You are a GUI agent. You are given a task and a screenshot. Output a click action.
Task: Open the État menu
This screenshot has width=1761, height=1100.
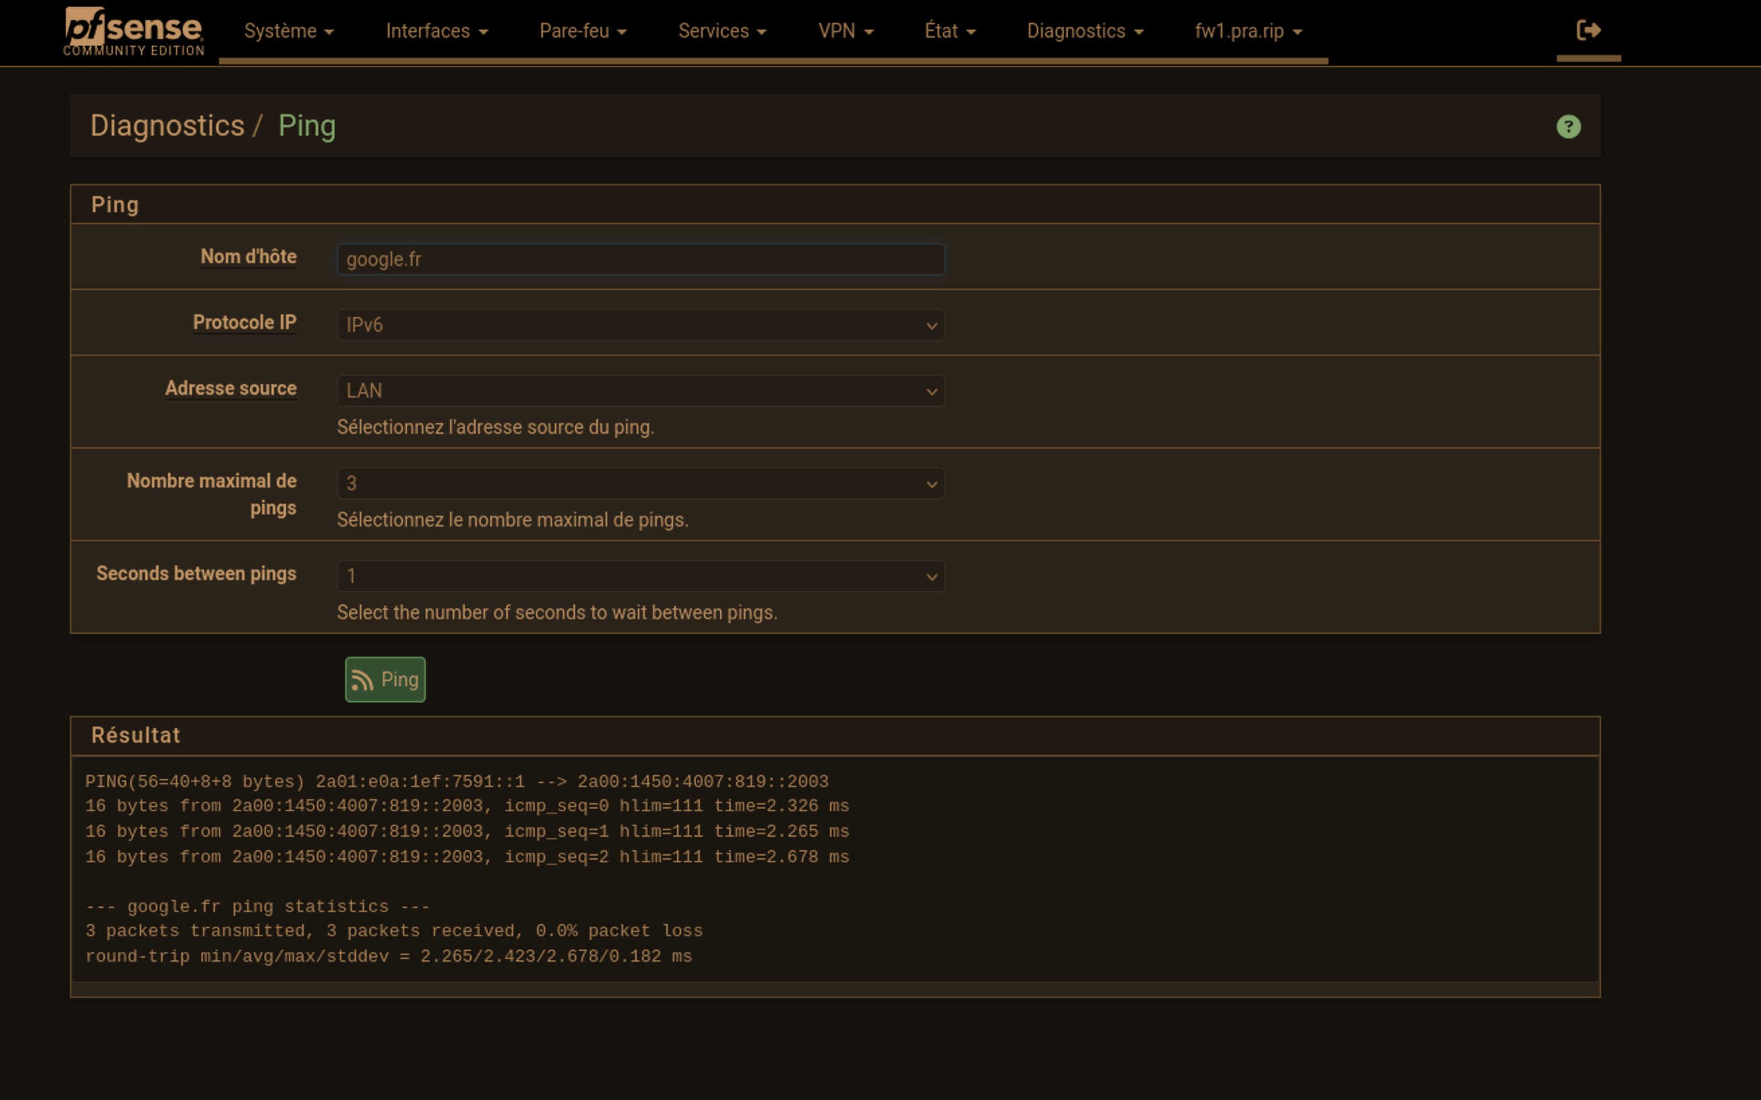pyautogui.click(x=950, y=32)
